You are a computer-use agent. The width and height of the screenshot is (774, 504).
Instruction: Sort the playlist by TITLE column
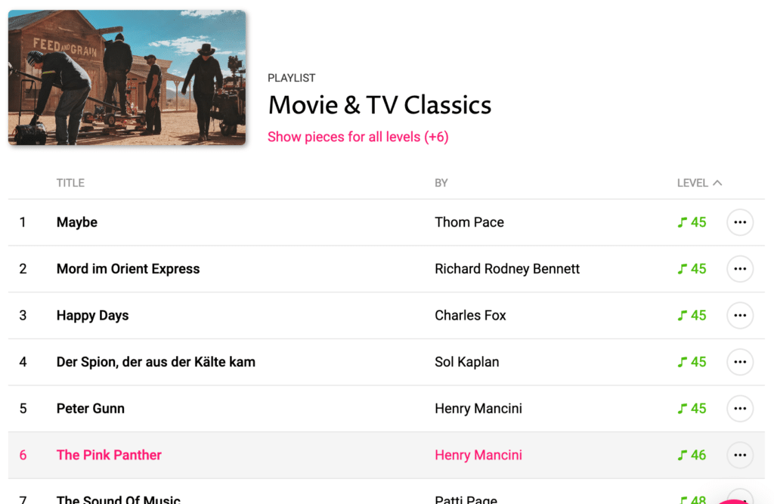[70, 183]
